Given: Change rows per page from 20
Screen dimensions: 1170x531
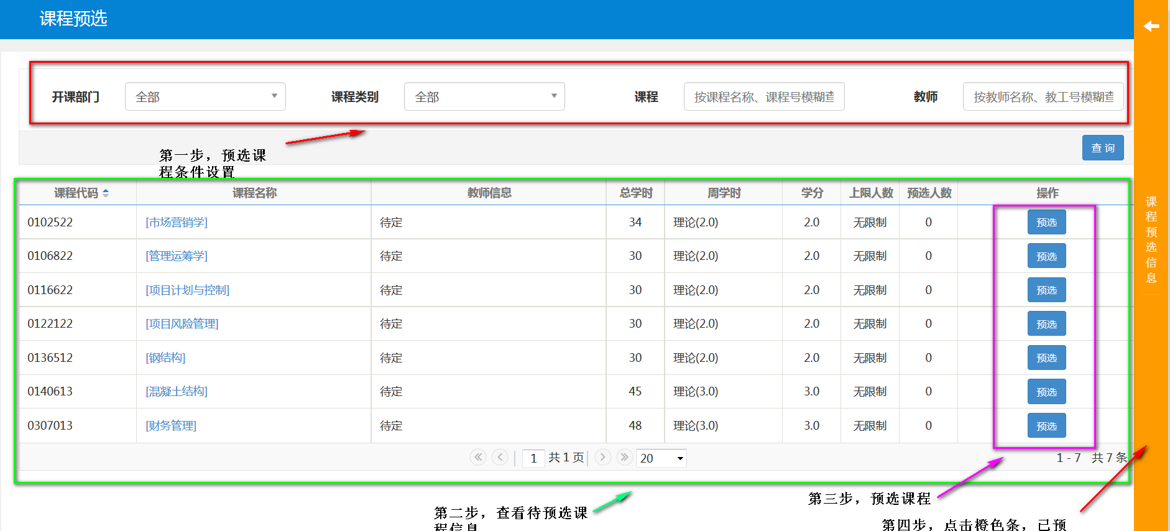Looking at the screenshot, I should tap(661, 458).
